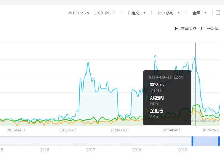Click the 2019-08-06 x-axis date label
Image resolution: width=224 pixels, height=160 pixels.
(x=119, y=130)
